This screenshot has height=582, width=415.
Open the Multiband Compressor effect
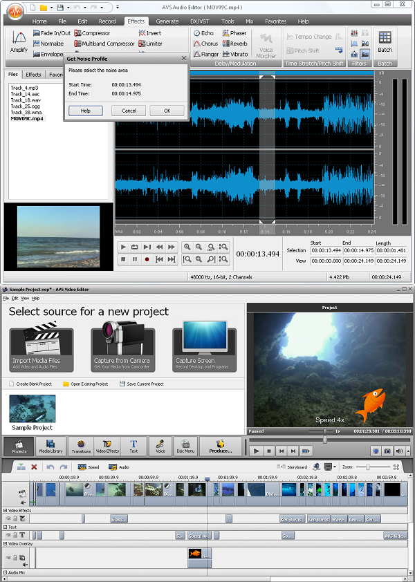point(104,44)
